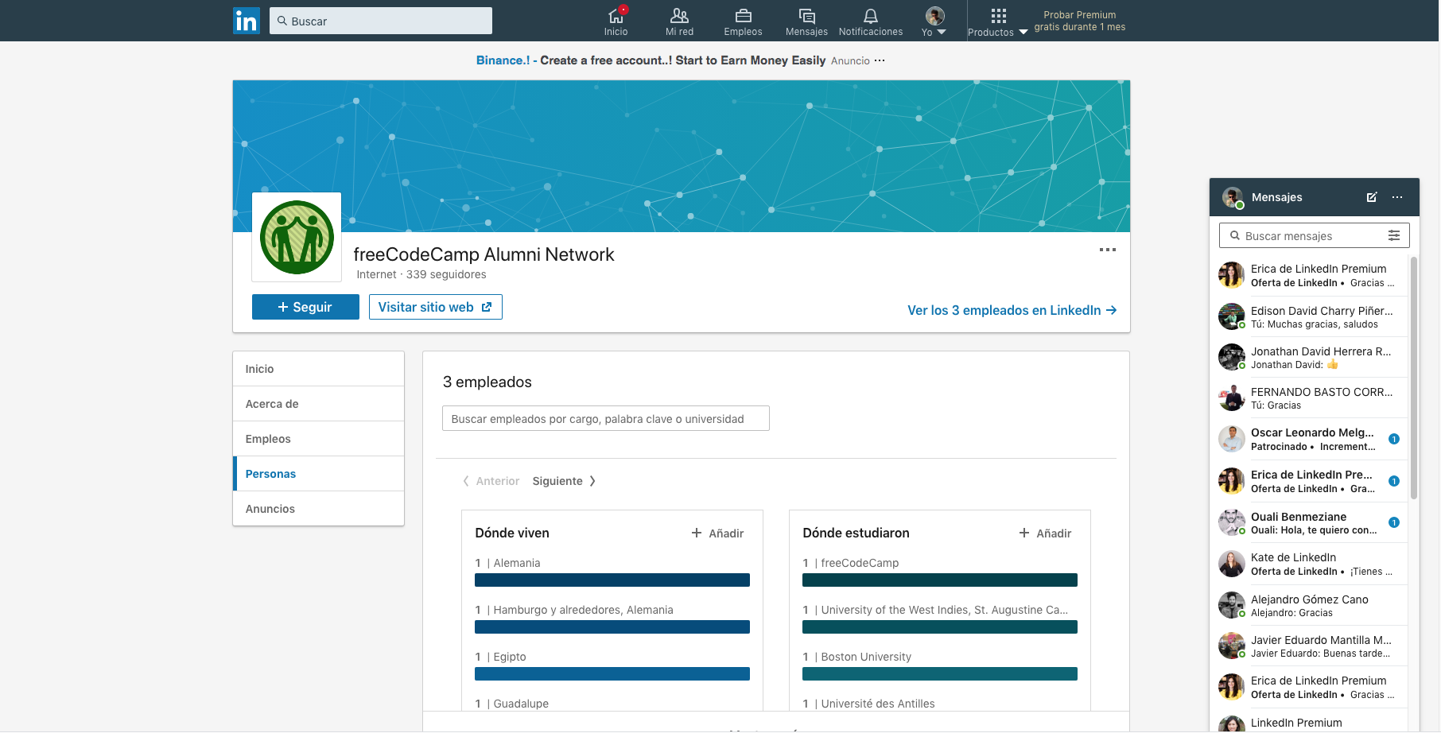The width and height of the screenshot is (1441, 737).
Task: Open Mensajes panel options ellipsis
Action: [x=1397, y=197]
